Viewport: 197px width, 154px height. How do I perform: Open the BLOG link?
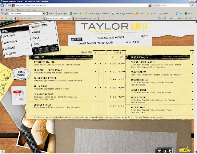[37, 44]
